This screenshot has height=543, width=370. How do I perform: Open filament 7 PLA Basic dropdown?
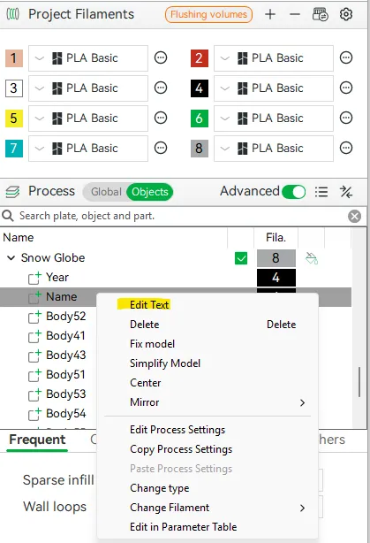point(88,149)
